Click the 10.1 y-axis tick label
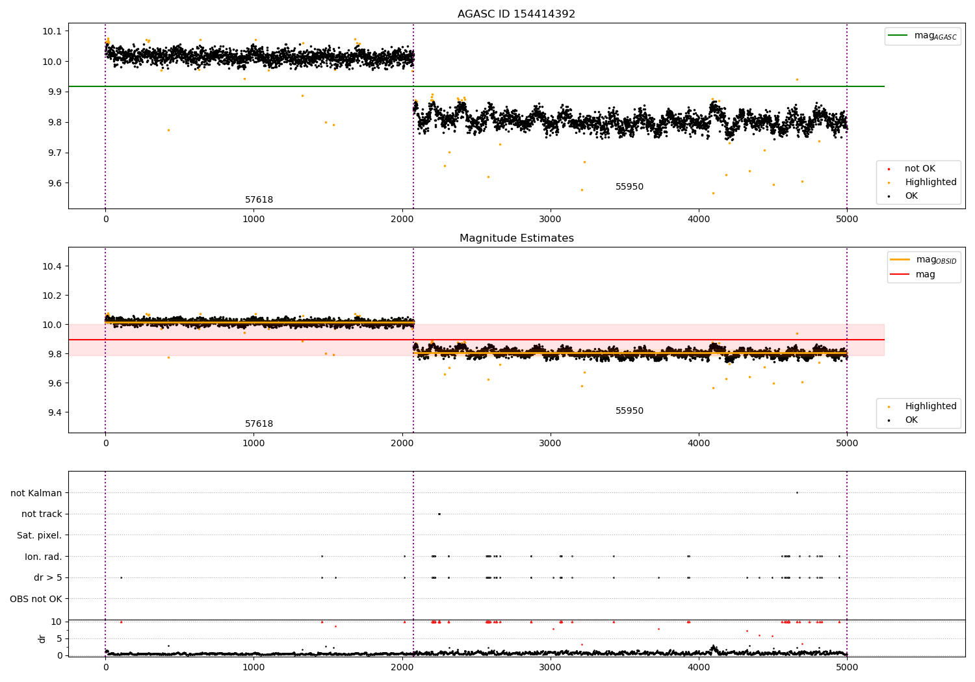Screen dimensions: 975x682 click(x=53, y=31)
